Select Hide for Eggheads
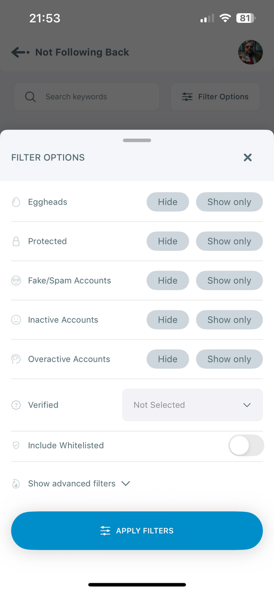274x592 pixels. pos(168,202)
